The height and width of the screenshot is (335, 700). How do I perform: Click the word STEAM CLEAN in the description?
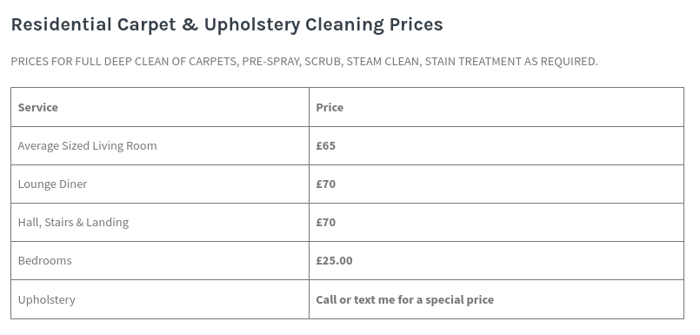[x=383, y=61]
